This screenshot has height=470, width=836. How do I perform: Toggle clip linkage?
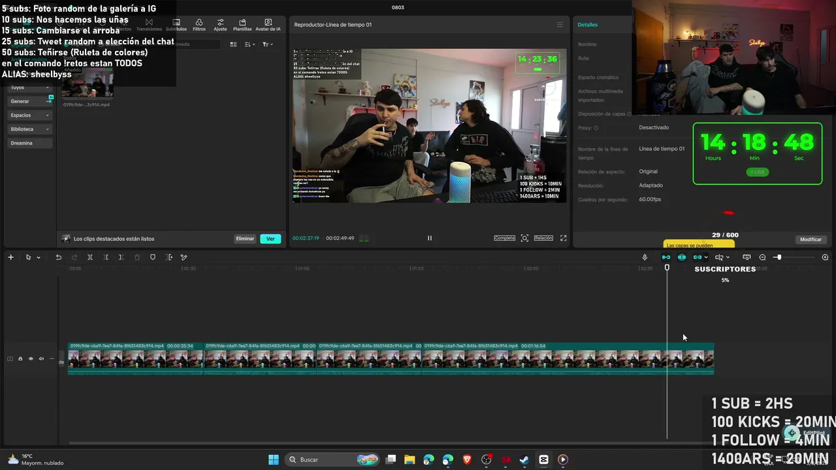click(x=698, y=257)
